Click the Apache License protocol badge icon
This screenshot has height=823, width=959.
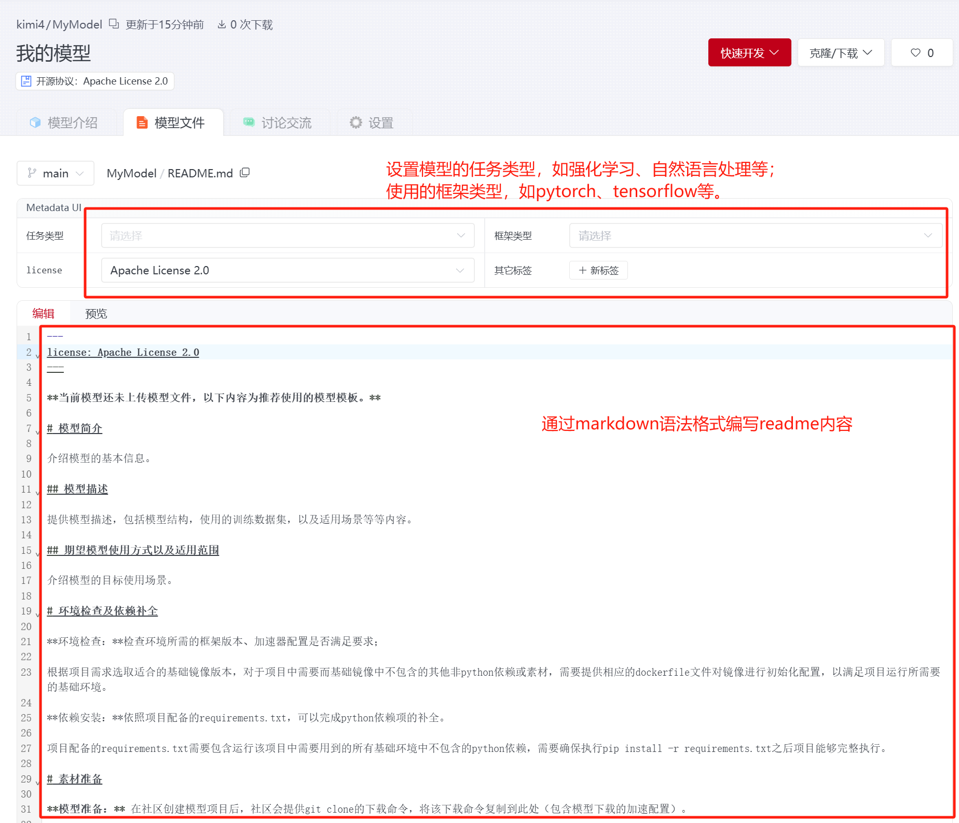click(x=26, y=81)
